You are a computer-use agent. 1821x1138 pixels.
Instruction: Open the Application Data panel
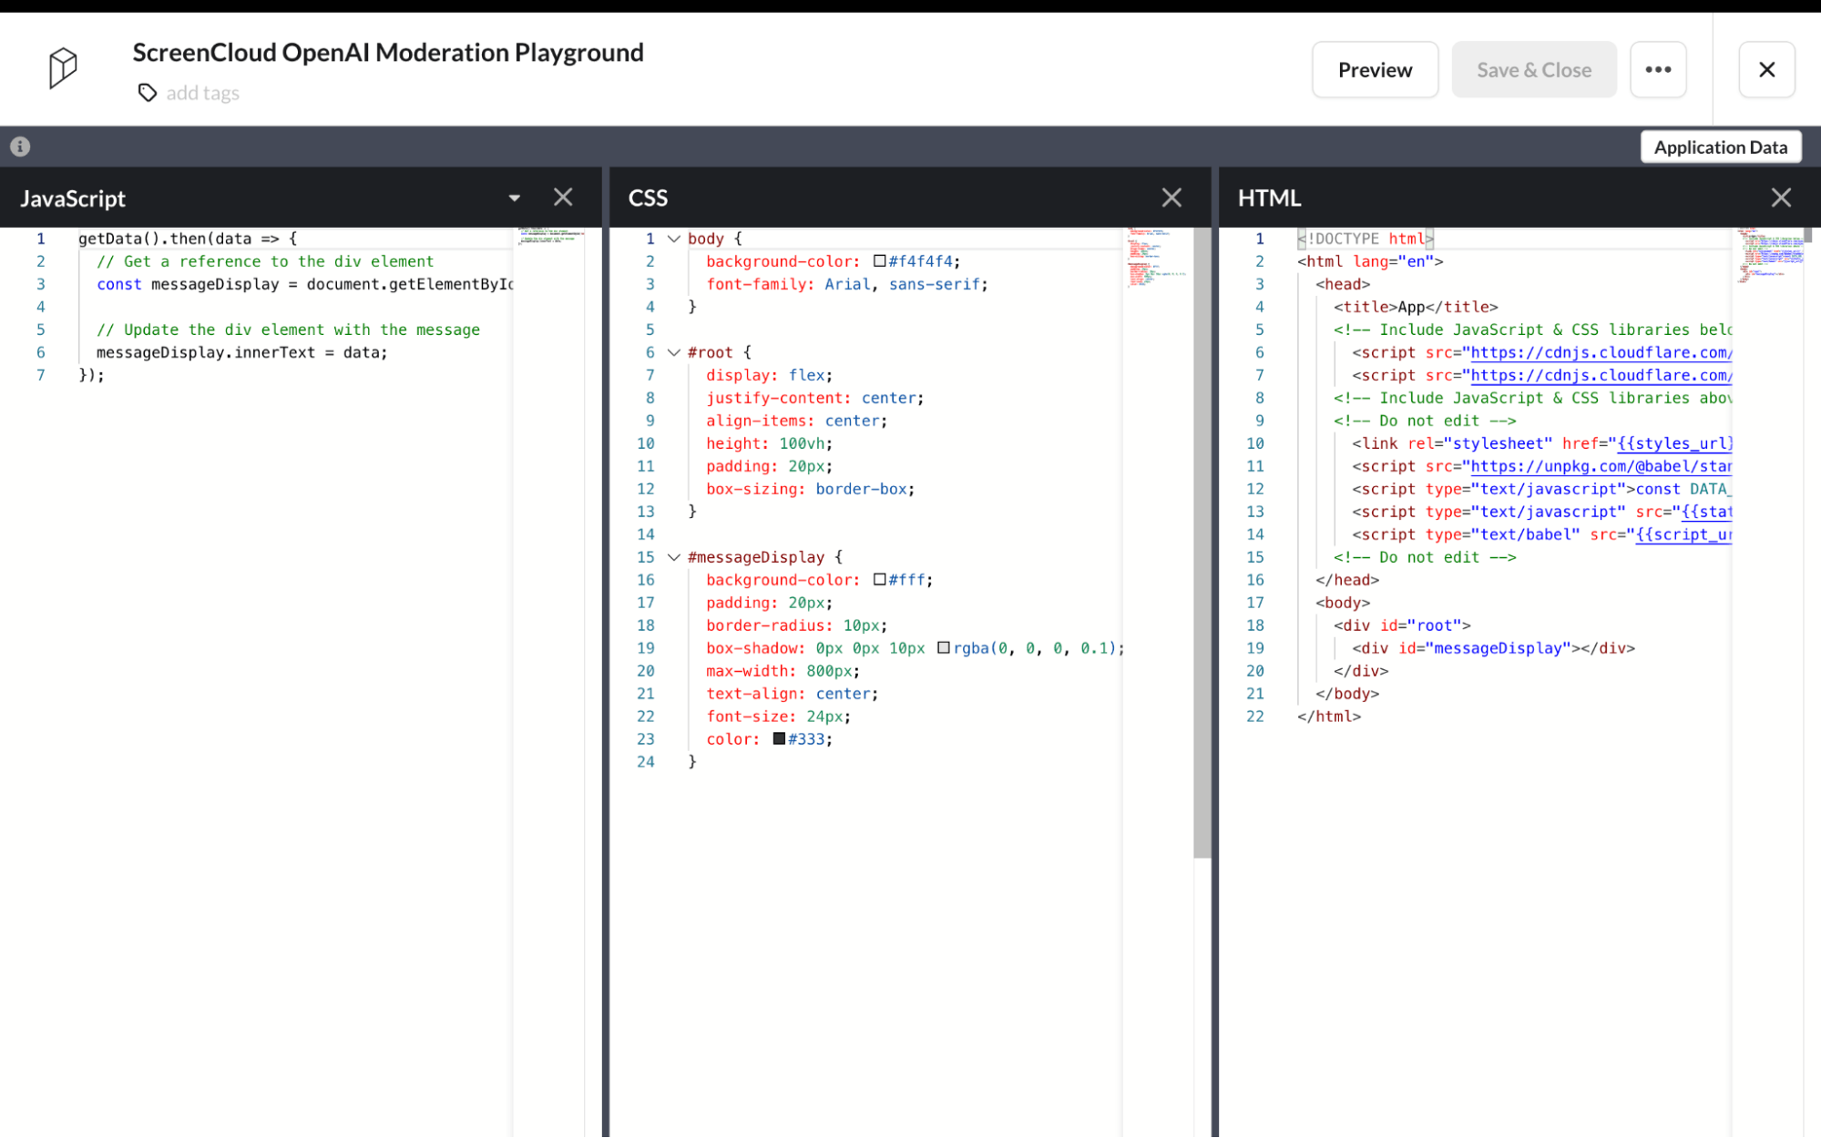pos(1720,146)
